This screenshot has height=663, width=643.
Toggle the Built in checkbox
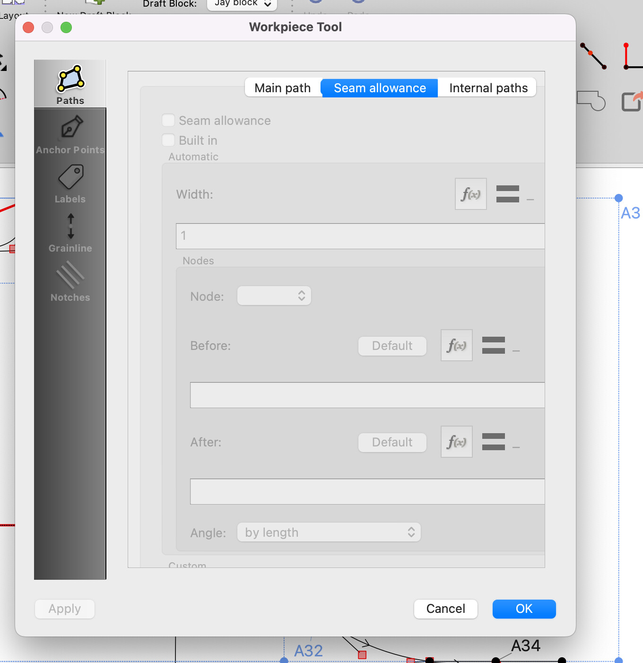click(x=168, y=140)
